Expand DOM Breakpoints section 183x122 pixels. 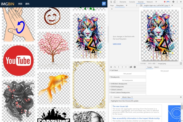(x=127, y=87)
